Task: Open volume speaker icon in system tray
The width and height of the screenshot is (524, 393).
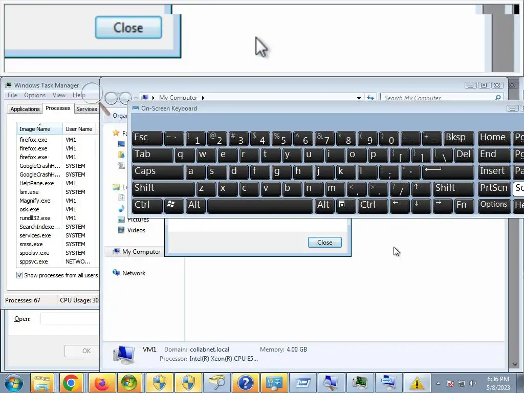Action: (472, 383)
